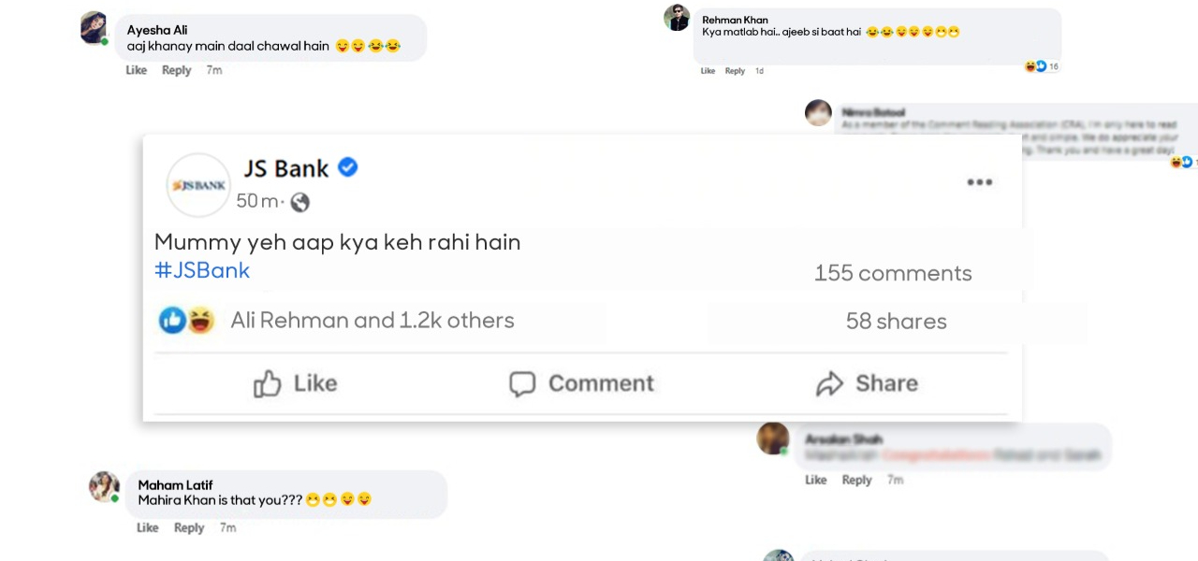Click the JS Bank page logo
This screenshot has height=561, width=1198.
point(197,184)
